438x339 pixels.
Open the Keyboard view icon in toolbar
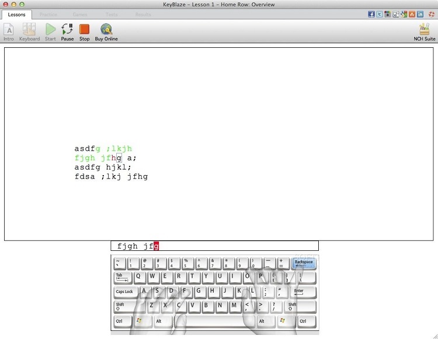pos(29,29)
